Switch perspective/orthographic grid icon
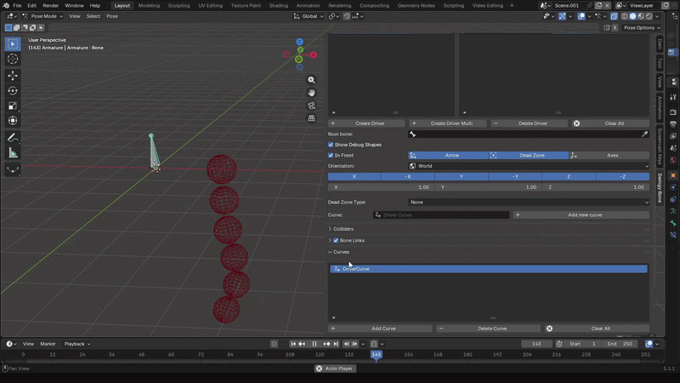Viewport: 680px width, 383px height. point(311,118)
